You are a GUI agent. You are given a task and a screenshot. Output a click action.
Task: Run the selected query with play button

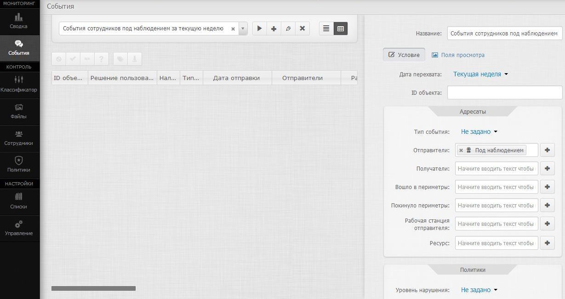(x=259, y=29)
